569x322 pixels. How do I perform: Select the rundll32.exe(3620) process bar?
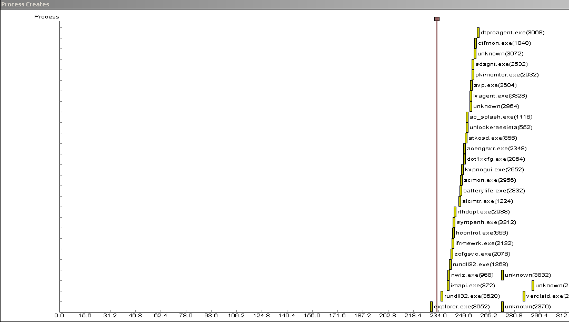pos(442,296)
